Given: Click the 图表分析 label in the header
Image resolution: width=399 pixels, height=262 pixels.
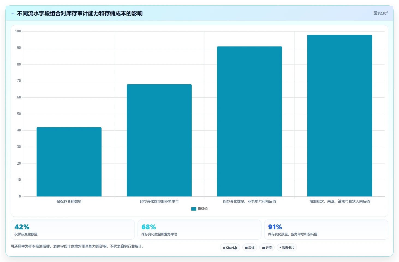Looking at the screenshot, I should click(380, 13).
